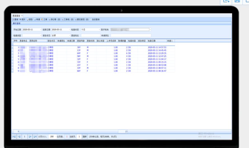Click the 操作面板 panel header
249x148 pixels.
[x=121, y=23]
